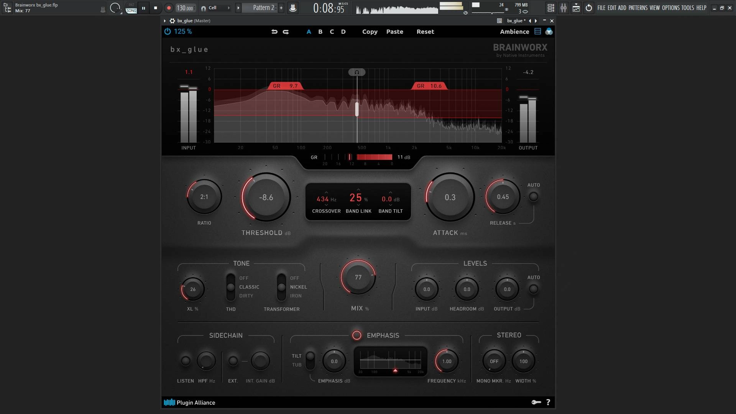This screenshot has height=414, width=736.
Task: Open the EDIT menu
Action: point(612,8)
